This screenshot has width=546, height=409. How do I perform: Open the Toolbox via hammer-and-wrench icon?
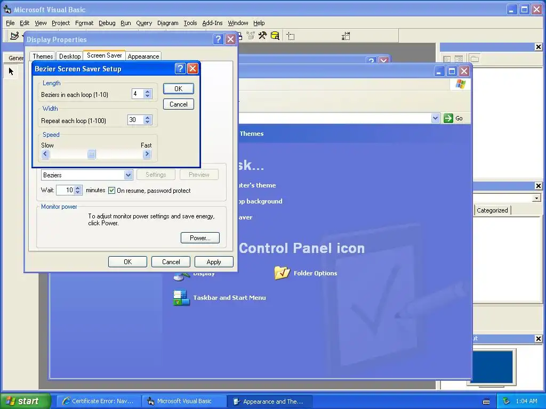(x=262, y=36)
